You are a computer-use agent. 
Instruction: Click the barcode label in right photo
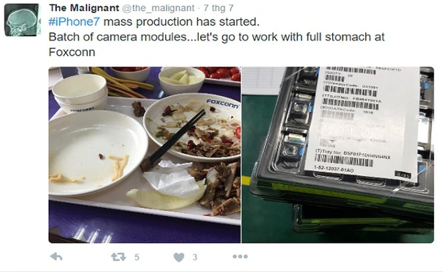click(362, 121)
